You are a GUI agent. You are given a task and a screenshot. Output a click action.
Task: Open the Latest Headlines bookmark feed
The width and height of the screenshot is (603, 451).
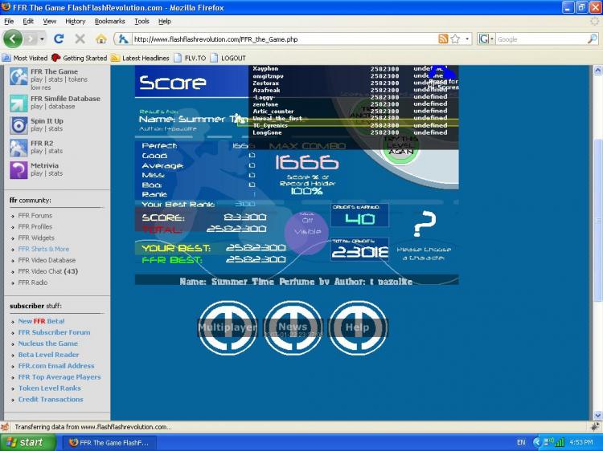(140, 58)
